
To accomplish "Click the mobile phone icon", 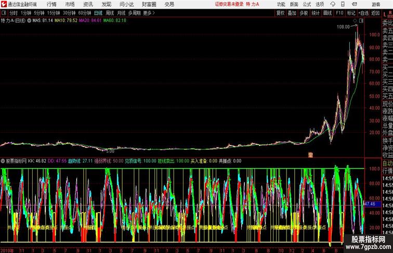I will click(343, 4).
